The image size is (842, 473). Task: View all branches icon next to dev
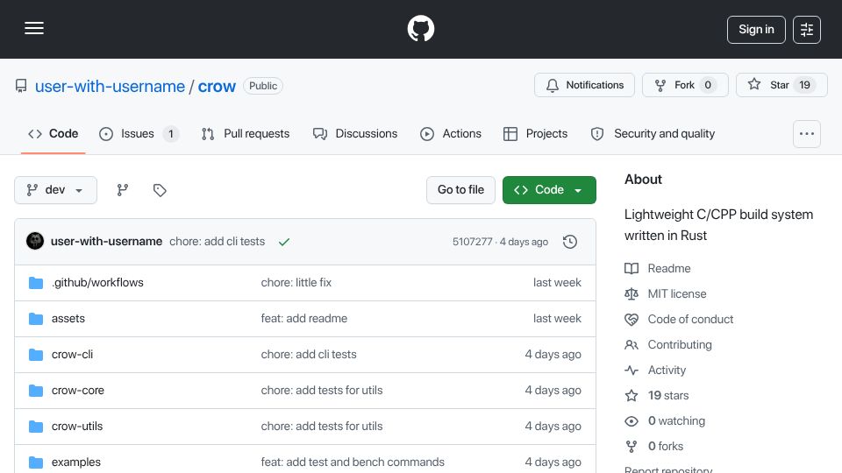pyautogui.click(x=123, y=190)
